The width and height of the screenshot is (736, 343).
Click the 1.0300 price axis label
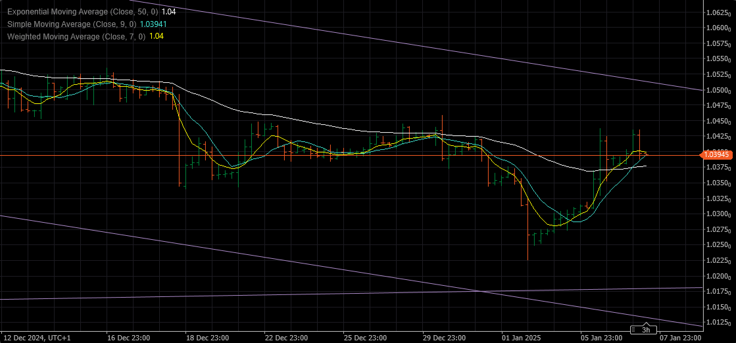tap(719, 214)
